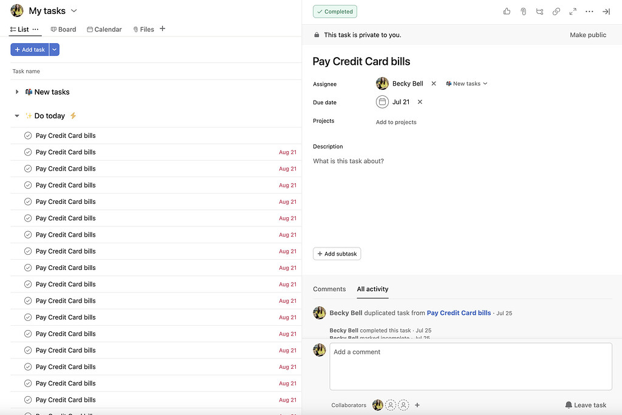Click the subtask hierarchy icon
Viewport: 622px width, 415px height.
tap(539, 11)
